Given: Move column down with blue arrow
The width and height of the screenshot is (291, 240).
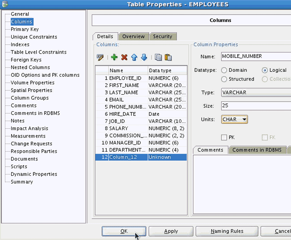Looking at the screenshot, I should 144,57.
